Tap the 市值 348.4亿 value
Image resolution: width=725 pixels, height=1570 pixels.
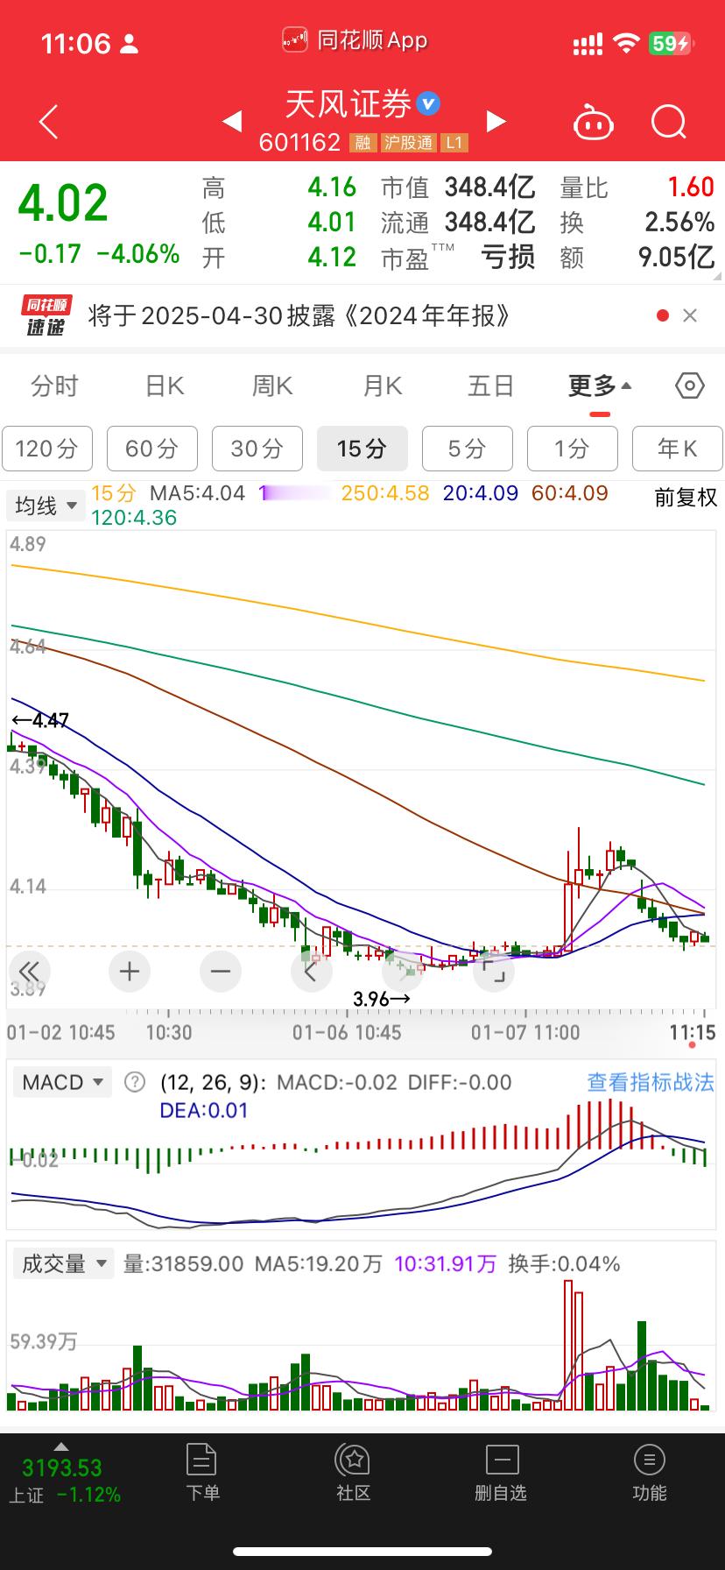click(489, 187)
